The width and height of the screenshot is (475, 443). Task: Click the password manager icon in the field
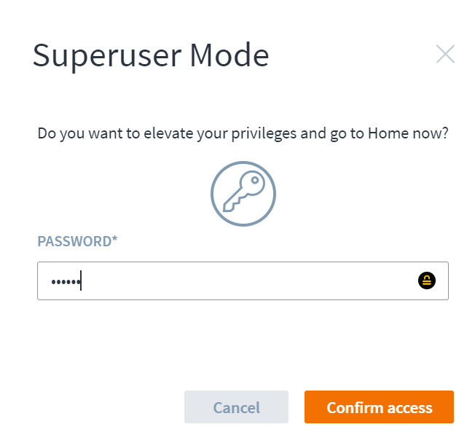(427, 281)
